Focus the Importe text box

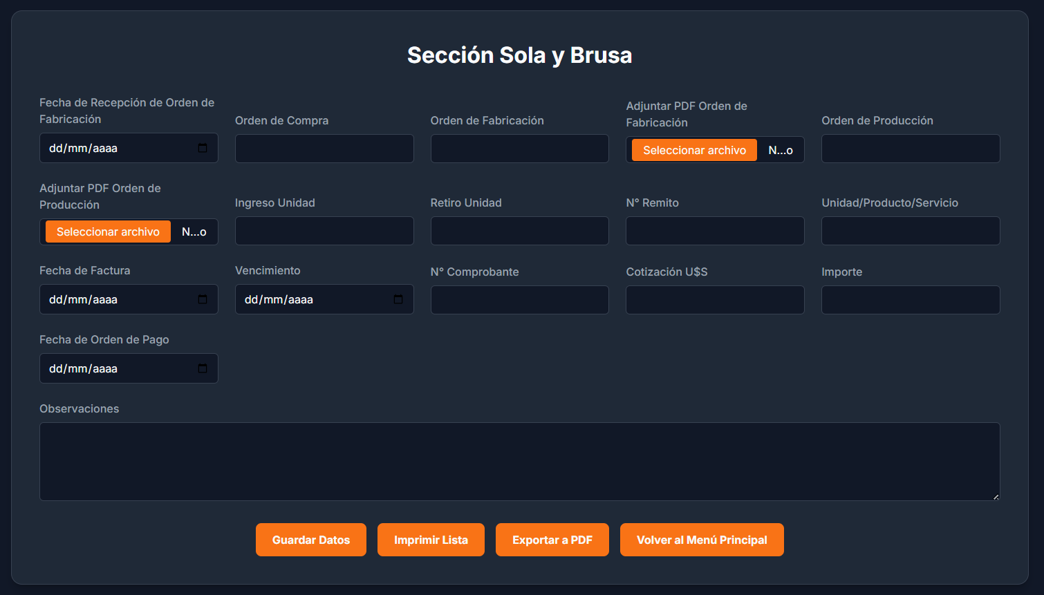pyautogui.click(x=910, y=299)
